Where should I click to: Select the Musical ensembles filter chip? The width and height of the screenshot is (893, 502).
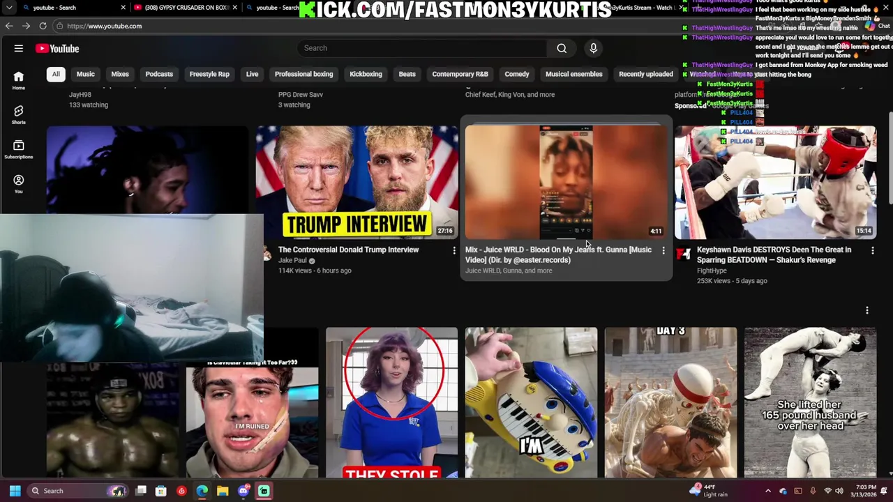[x=574, y=74]
